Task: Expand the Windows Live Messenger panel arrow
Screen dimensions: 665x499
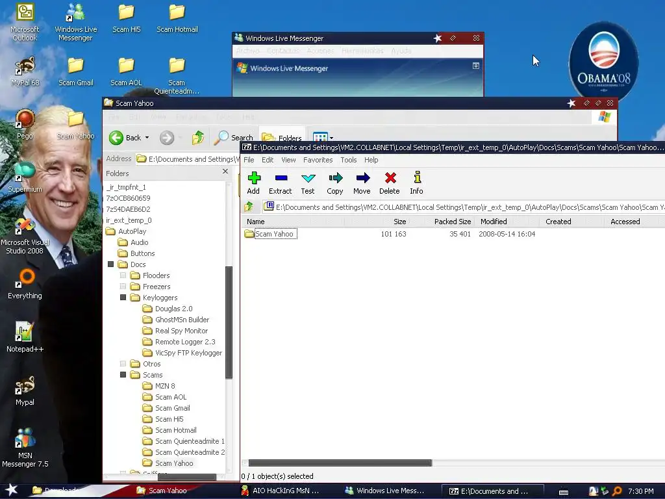Action: click(x=476, y=66)
